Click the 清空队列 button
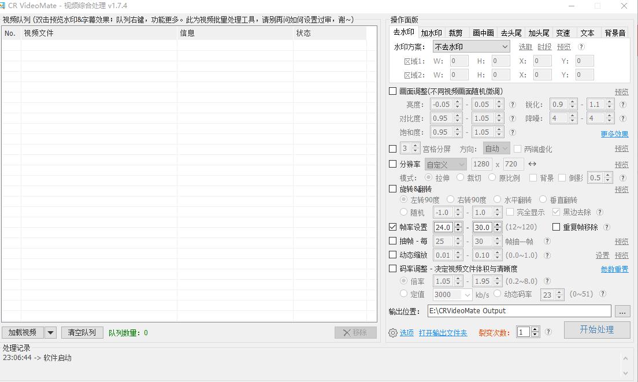This screenshot has height=382, width=638. 82,332
